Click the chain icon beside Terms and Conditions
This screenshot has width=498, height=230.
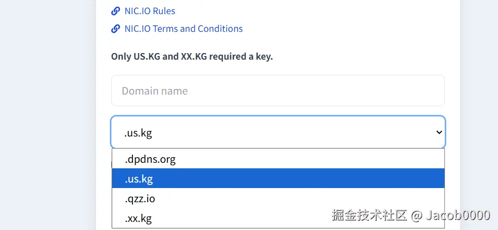[115, 29]
